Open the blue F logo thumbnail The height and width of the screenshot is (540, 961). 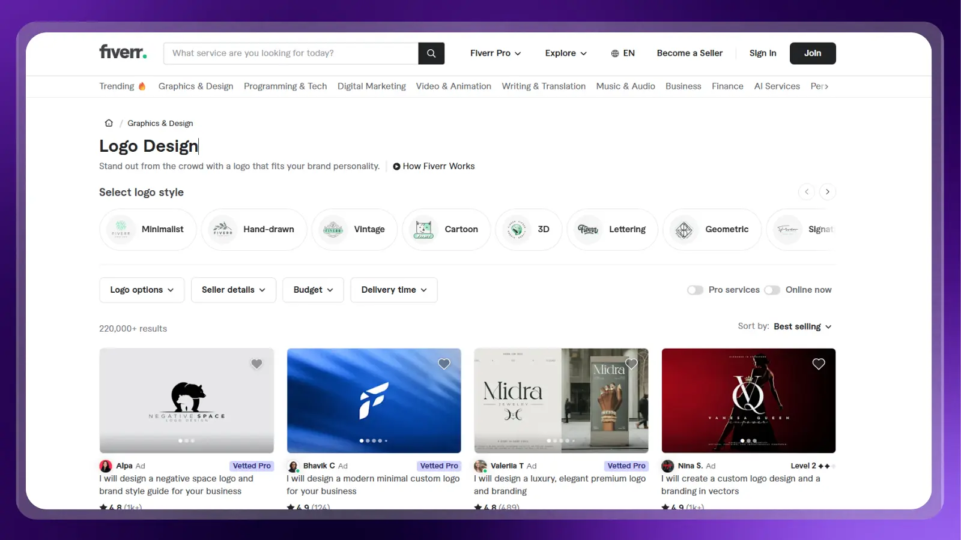[374, 401]
